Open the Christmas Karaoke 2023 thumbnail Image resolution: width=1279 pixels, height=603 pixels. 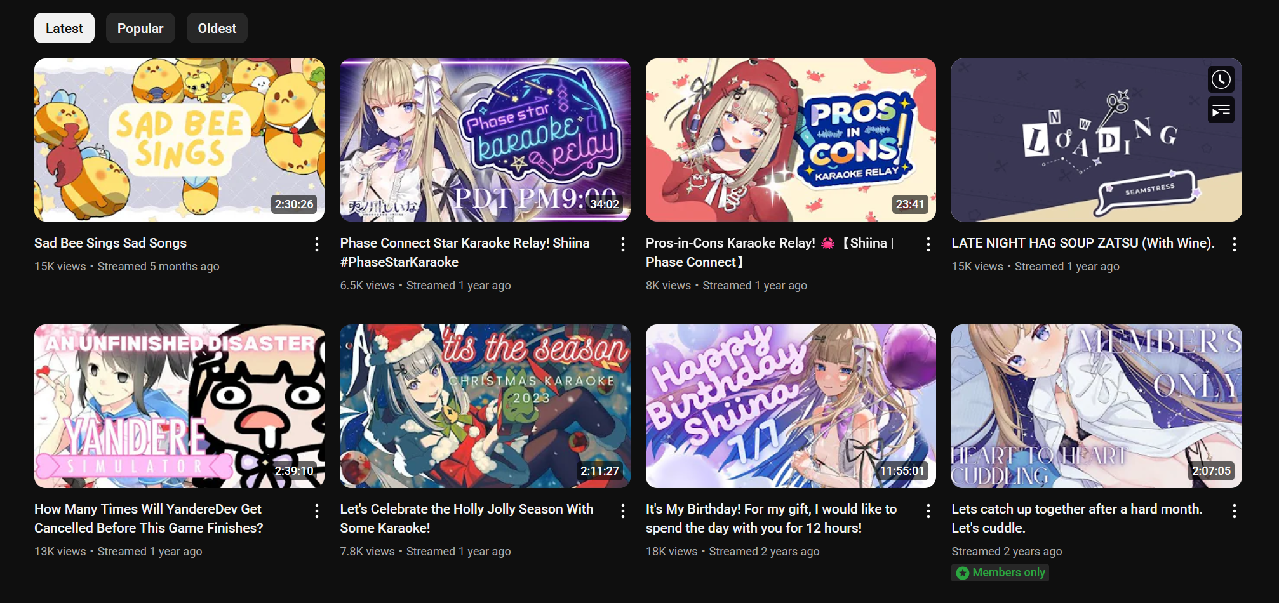coord(485,406)
